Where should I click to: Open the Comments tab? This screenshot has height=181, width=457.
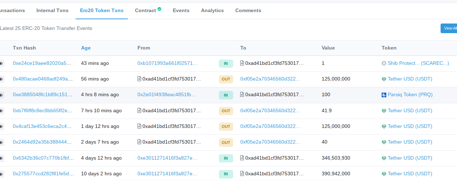pyautogui.click(x=248, y=10)
